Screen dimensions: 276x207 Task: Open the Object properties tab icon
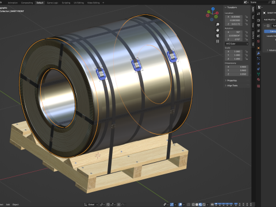click(258, 48)
